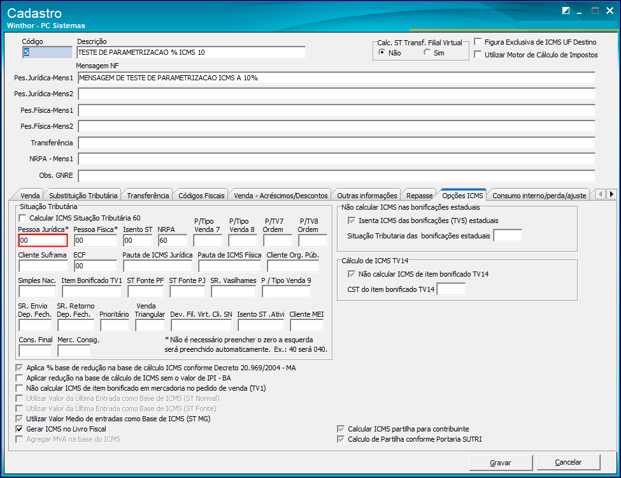The height and width of the screenshot is (478, 621).
Task: Open the Repasse tab
Action: pos(419,196)
